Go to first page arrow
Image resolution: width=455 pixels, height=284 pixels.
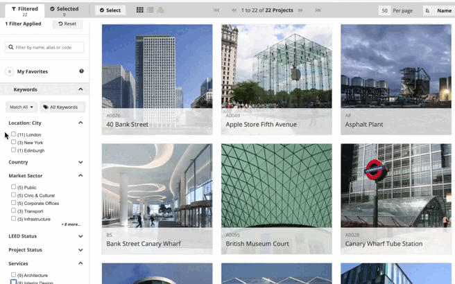pos(216,10)
